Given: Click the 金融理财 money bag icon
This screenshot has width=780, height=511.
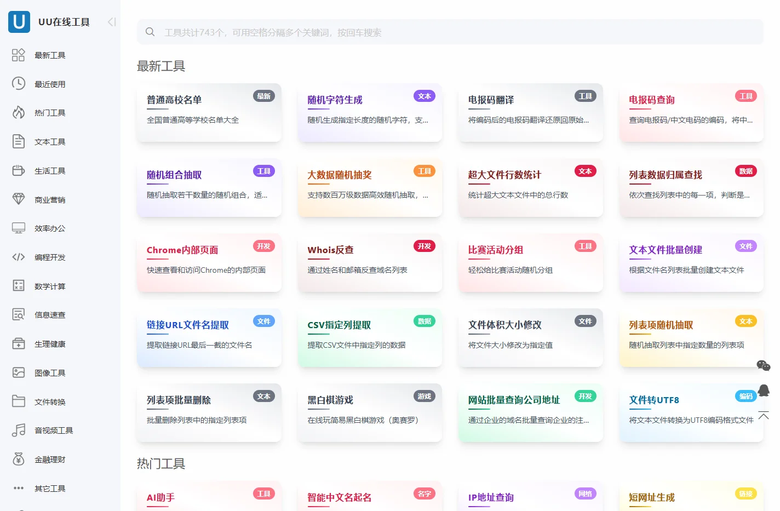Looking at the screenshot, I should pos(19,459).
